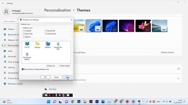Click the recorder webcam icon
This screenshot has width=188, height=105.
[x=63, y=95]
